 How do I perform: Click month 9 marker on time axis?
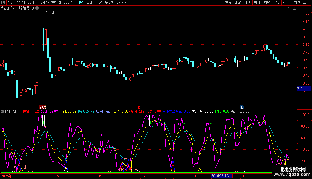click(x=243, y=176)
